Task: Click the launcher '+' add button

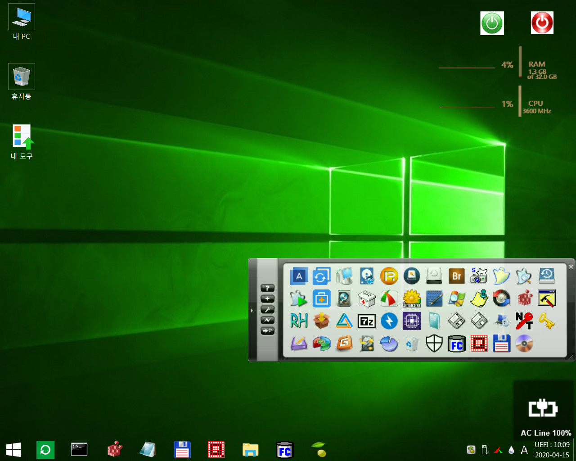Action: (x=267, y=299)
